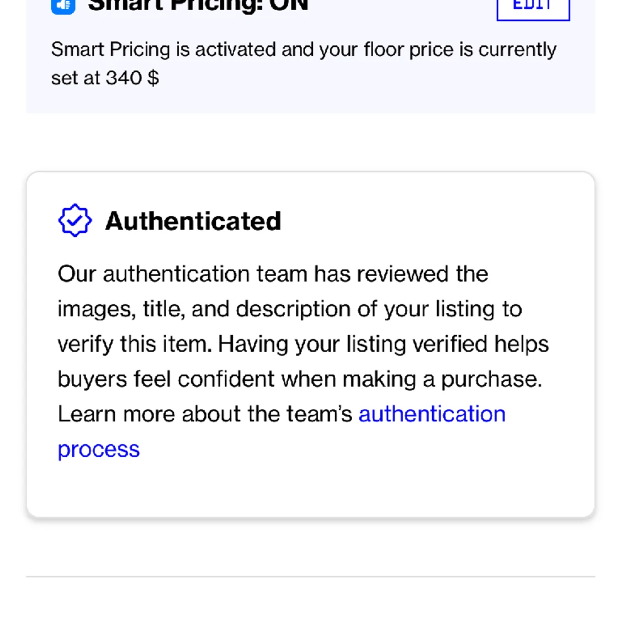Click the word "purchase" in the paragraph

coord(490,379)
